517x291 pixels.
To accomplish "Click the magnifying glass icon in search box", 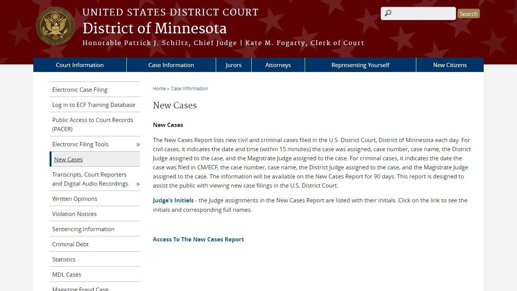I will coord(388,14).
